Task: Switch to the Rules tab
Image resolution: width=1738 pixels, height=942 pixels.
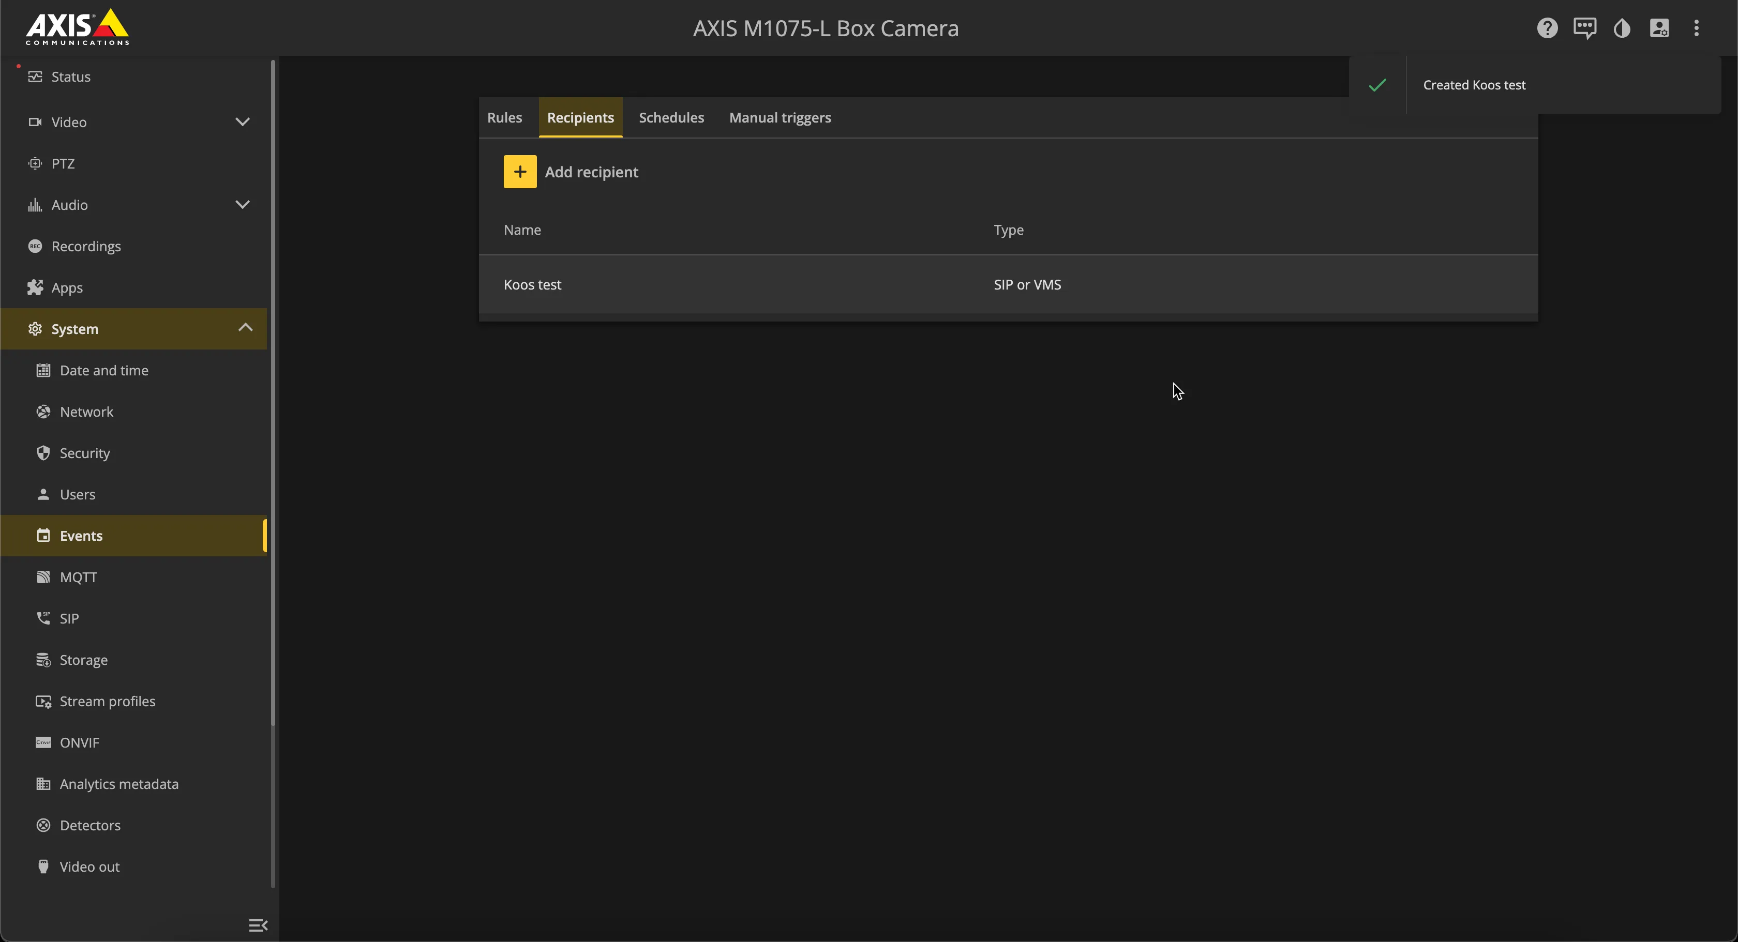Action: [504, 117]
